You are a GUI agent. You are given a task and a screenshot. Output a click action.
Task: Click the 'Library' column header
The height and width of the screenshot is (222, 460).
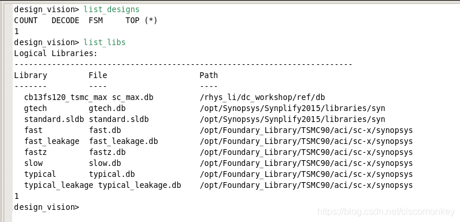(31, 76)
